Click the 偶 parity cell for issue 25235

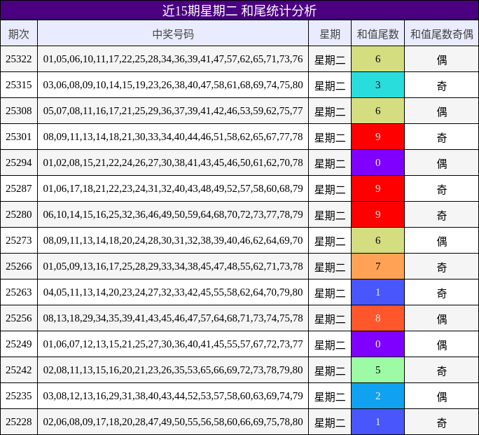coord(441,396)
